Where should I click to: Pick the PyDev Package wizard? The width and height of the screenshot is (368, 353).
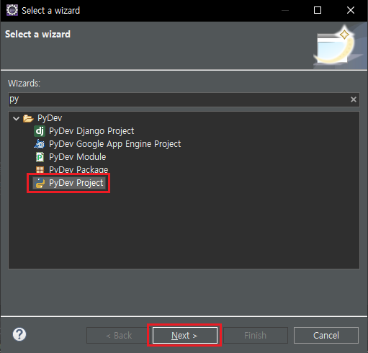coord(78,169)
